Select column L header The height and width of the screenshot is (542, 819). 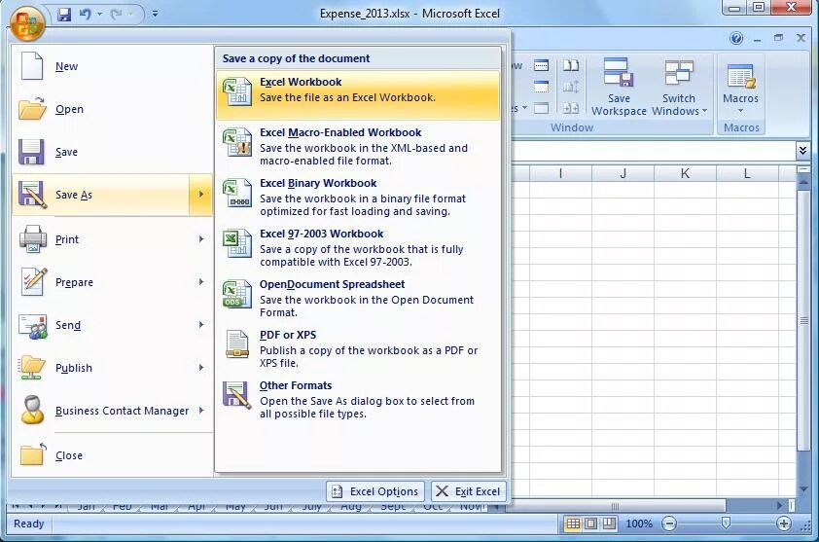point(747,173)
